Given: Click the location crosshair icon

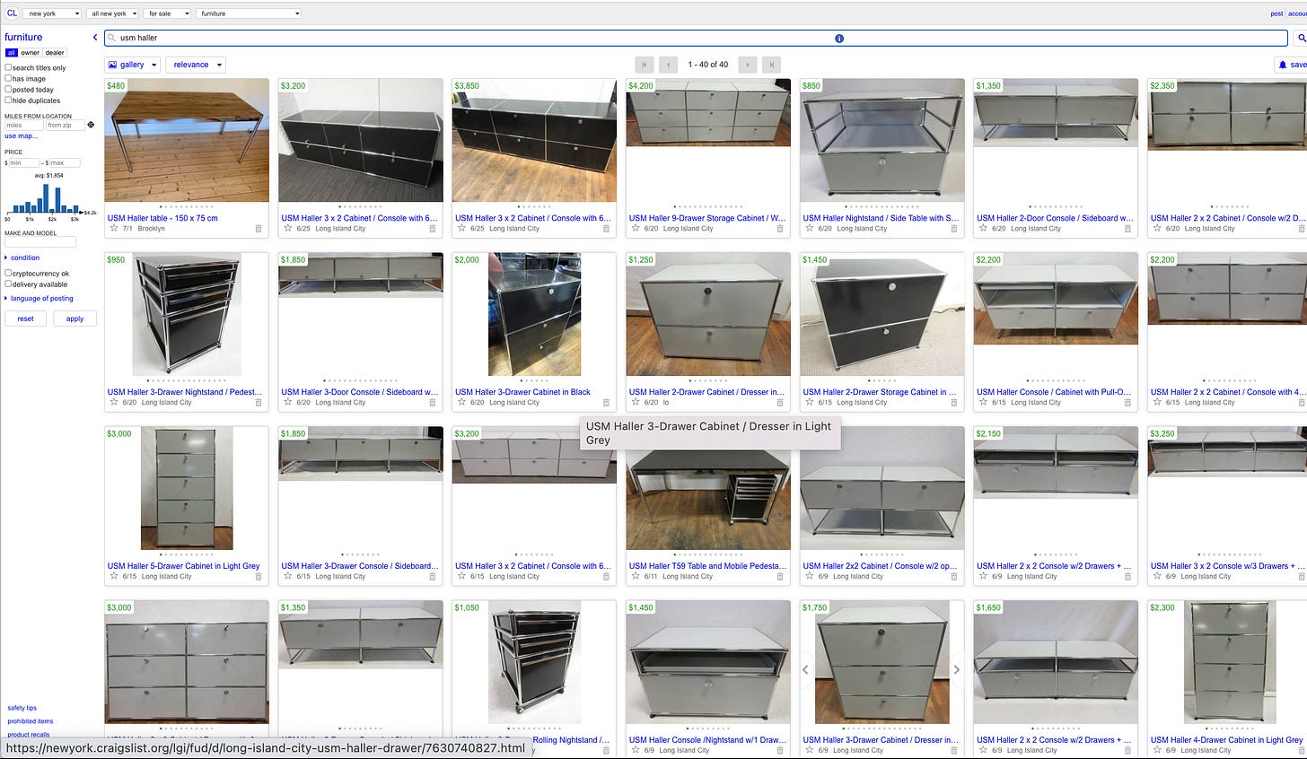Looking at the screenshot, I should pos(91,125).
